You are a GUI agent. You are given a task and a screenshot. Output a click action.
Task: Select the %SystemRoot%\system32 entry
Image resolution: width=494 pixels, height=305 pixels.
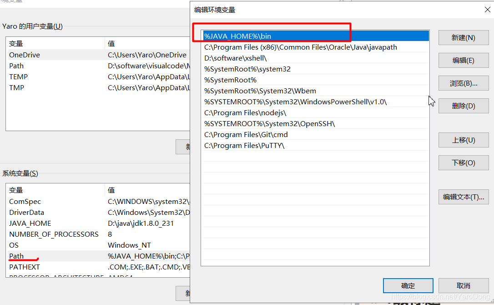(x=315, y=69)
